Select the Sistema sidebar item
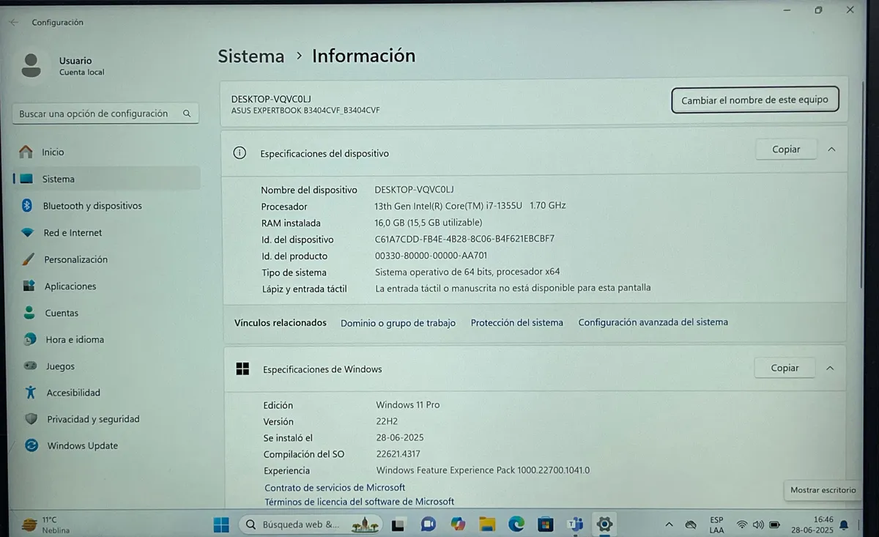 (106, 179)
